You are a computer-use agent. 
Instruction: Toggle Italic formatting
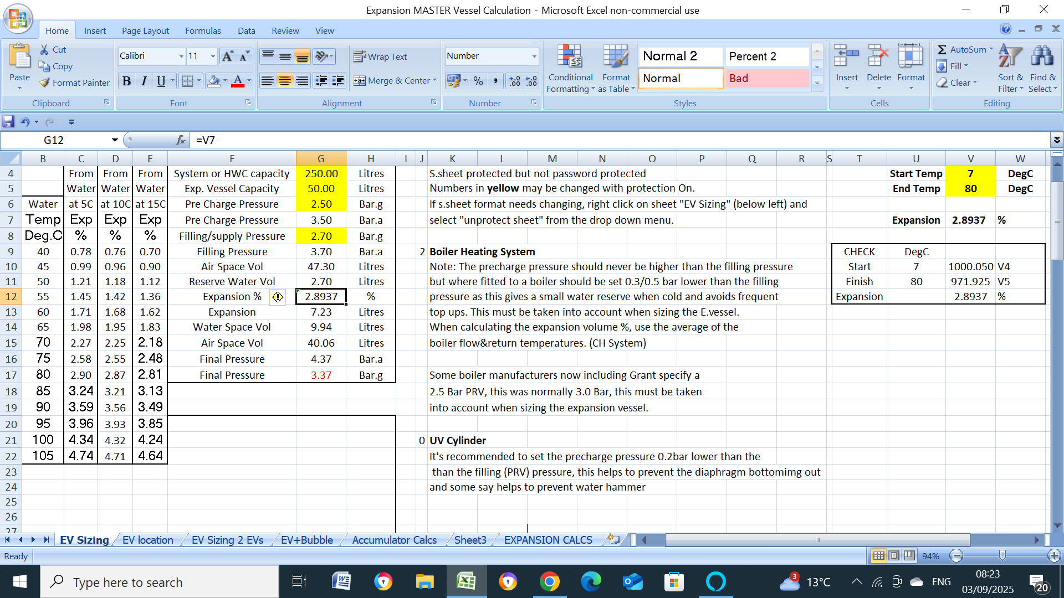144,81
